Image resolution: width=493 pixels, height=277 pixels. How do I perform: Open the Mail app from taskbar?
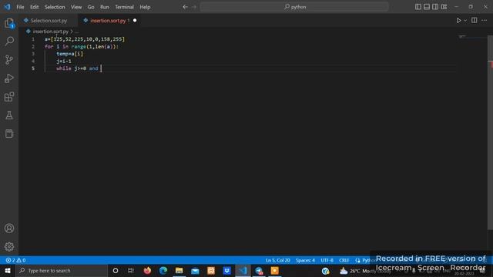(195, 270)
